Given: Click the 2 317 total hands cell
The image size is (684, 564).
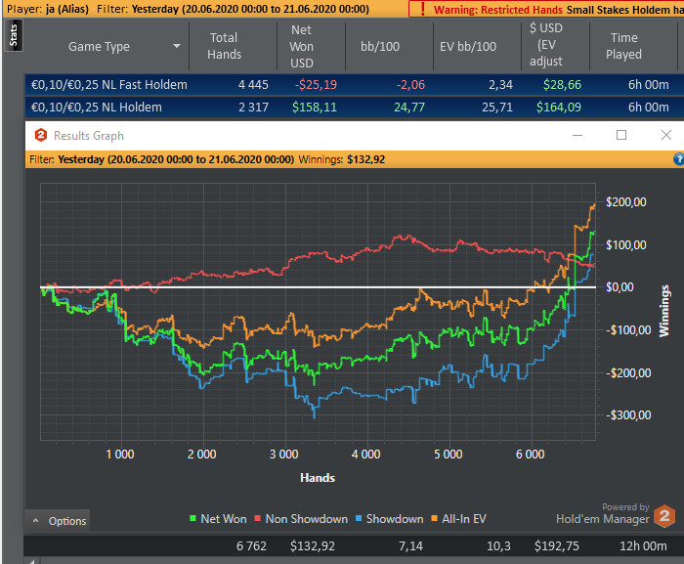Looking at the screenshot, I should pos(253,107).
